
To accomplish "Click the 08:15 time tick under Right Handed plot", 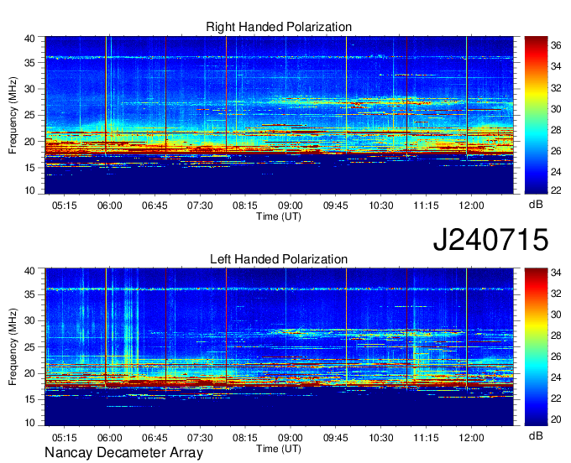I will [245, 205].
